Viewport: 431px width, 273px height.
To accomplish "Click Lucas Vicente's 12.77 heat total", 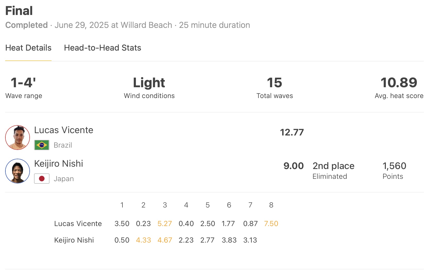I will click(x=292, y=132).
